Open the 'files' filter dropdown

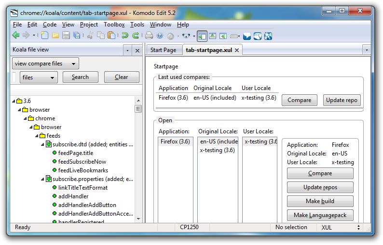click(x=39, y=77)
